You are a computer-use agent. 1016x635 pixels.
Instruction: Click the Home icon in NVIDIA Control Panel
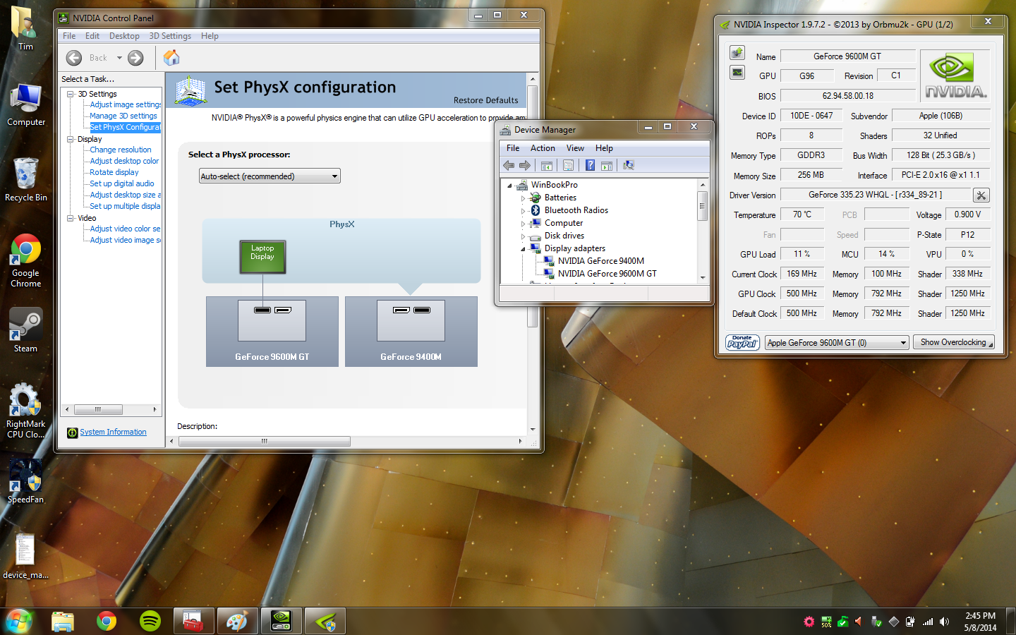[x=171, y=58]
